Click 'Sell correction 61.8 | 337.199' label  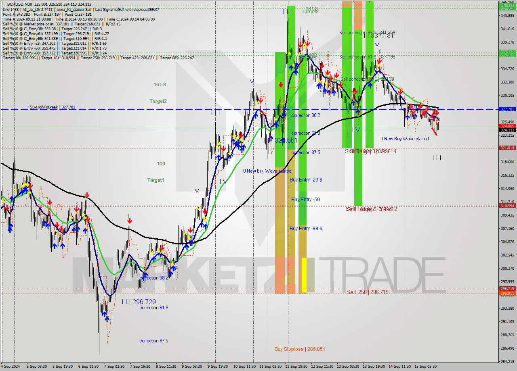[x=367, y=57]
